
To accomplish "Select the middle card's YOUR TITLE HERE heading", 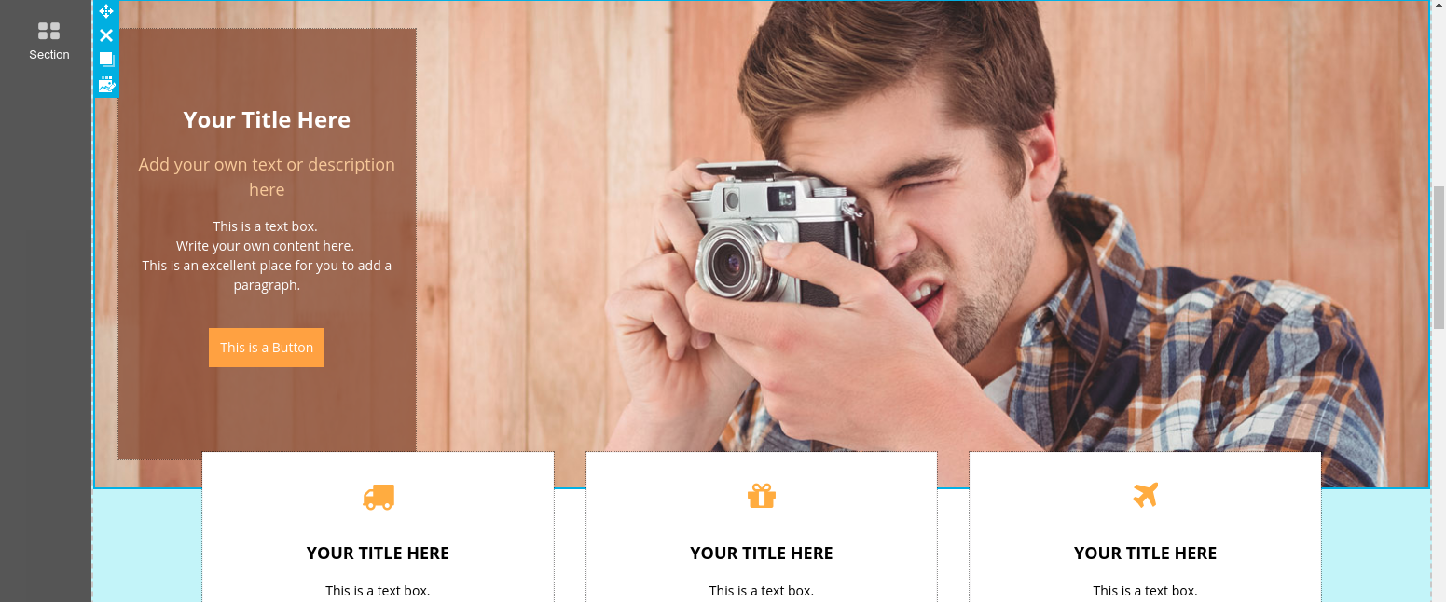I will (x=762, y=553).
